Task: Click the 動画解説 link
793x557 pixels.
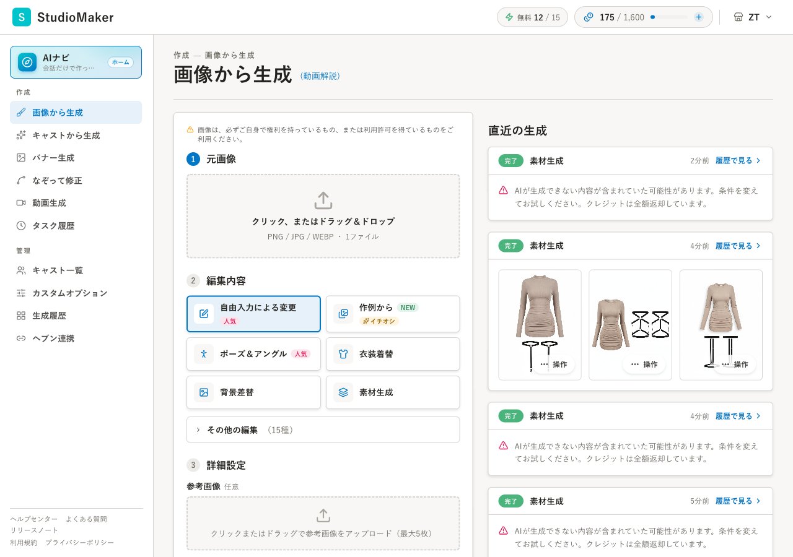Action: pos(320,76)
